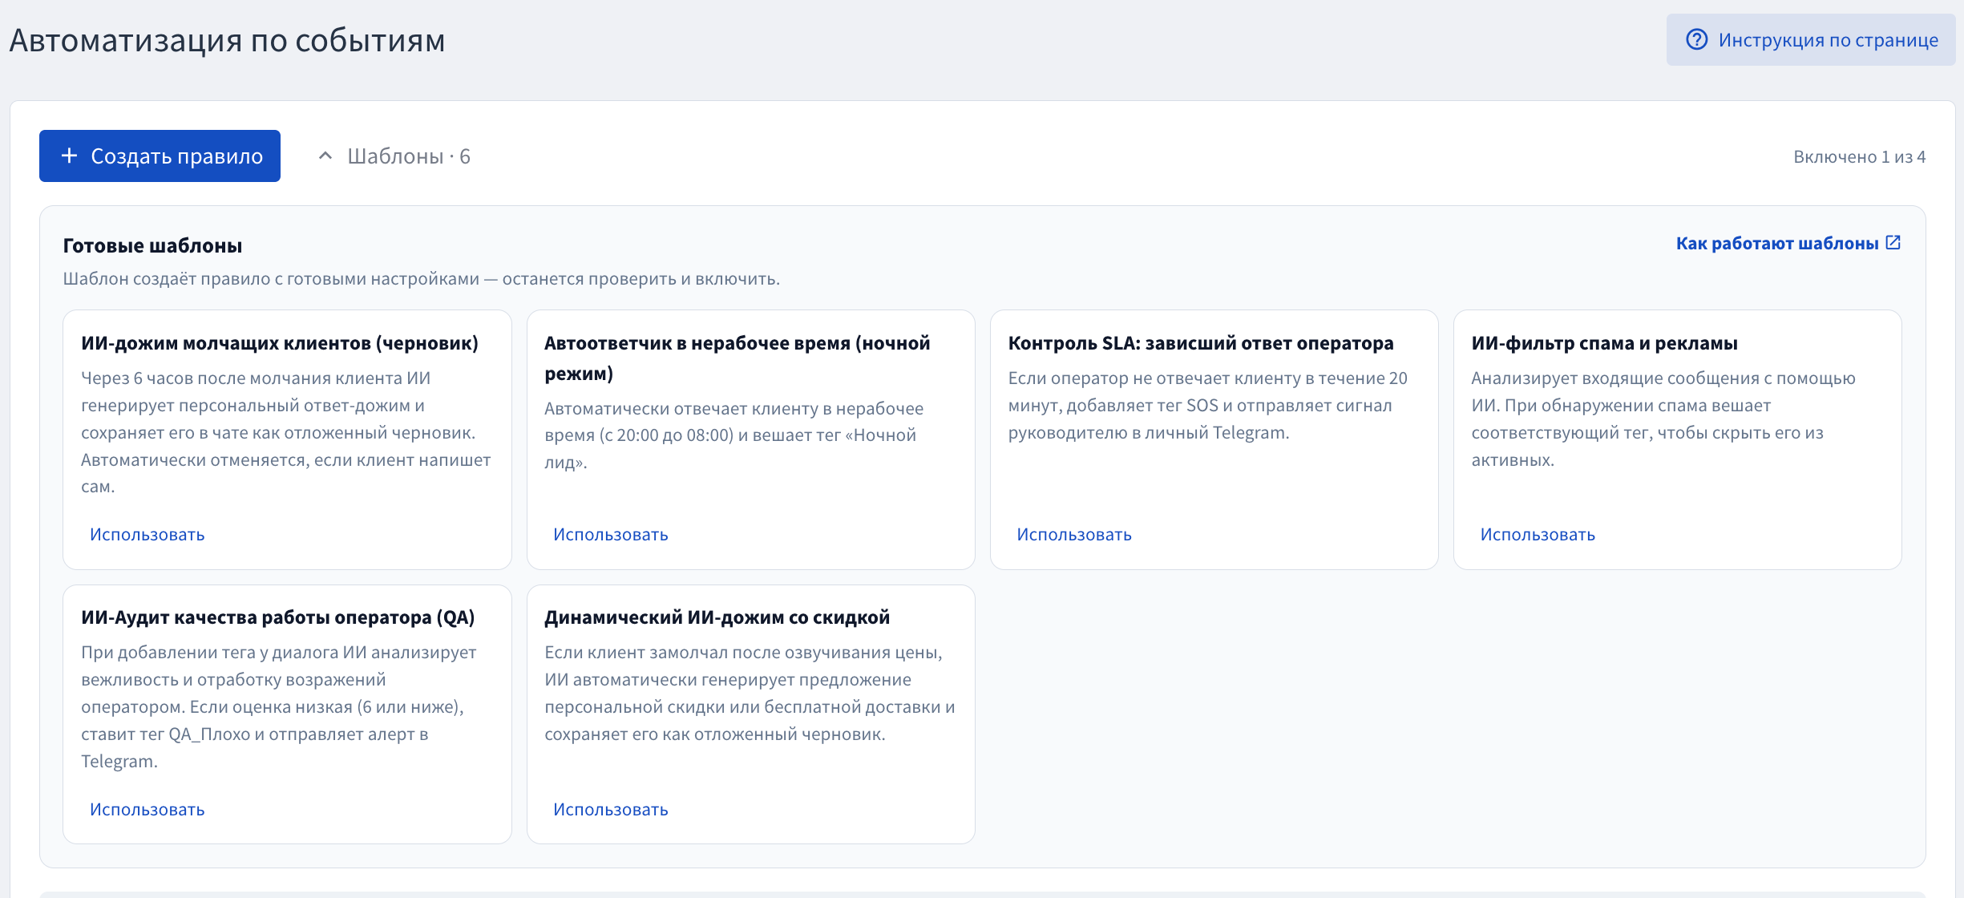Click title Контроль SLA: зависший ответ оператора
Image resolution: width=1964 pixels, height=898 pixels.
coord(1201,343)
